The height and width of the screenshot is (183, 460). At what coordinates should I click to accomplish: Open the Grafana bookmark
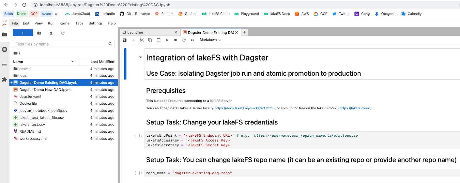pos(188,14)
